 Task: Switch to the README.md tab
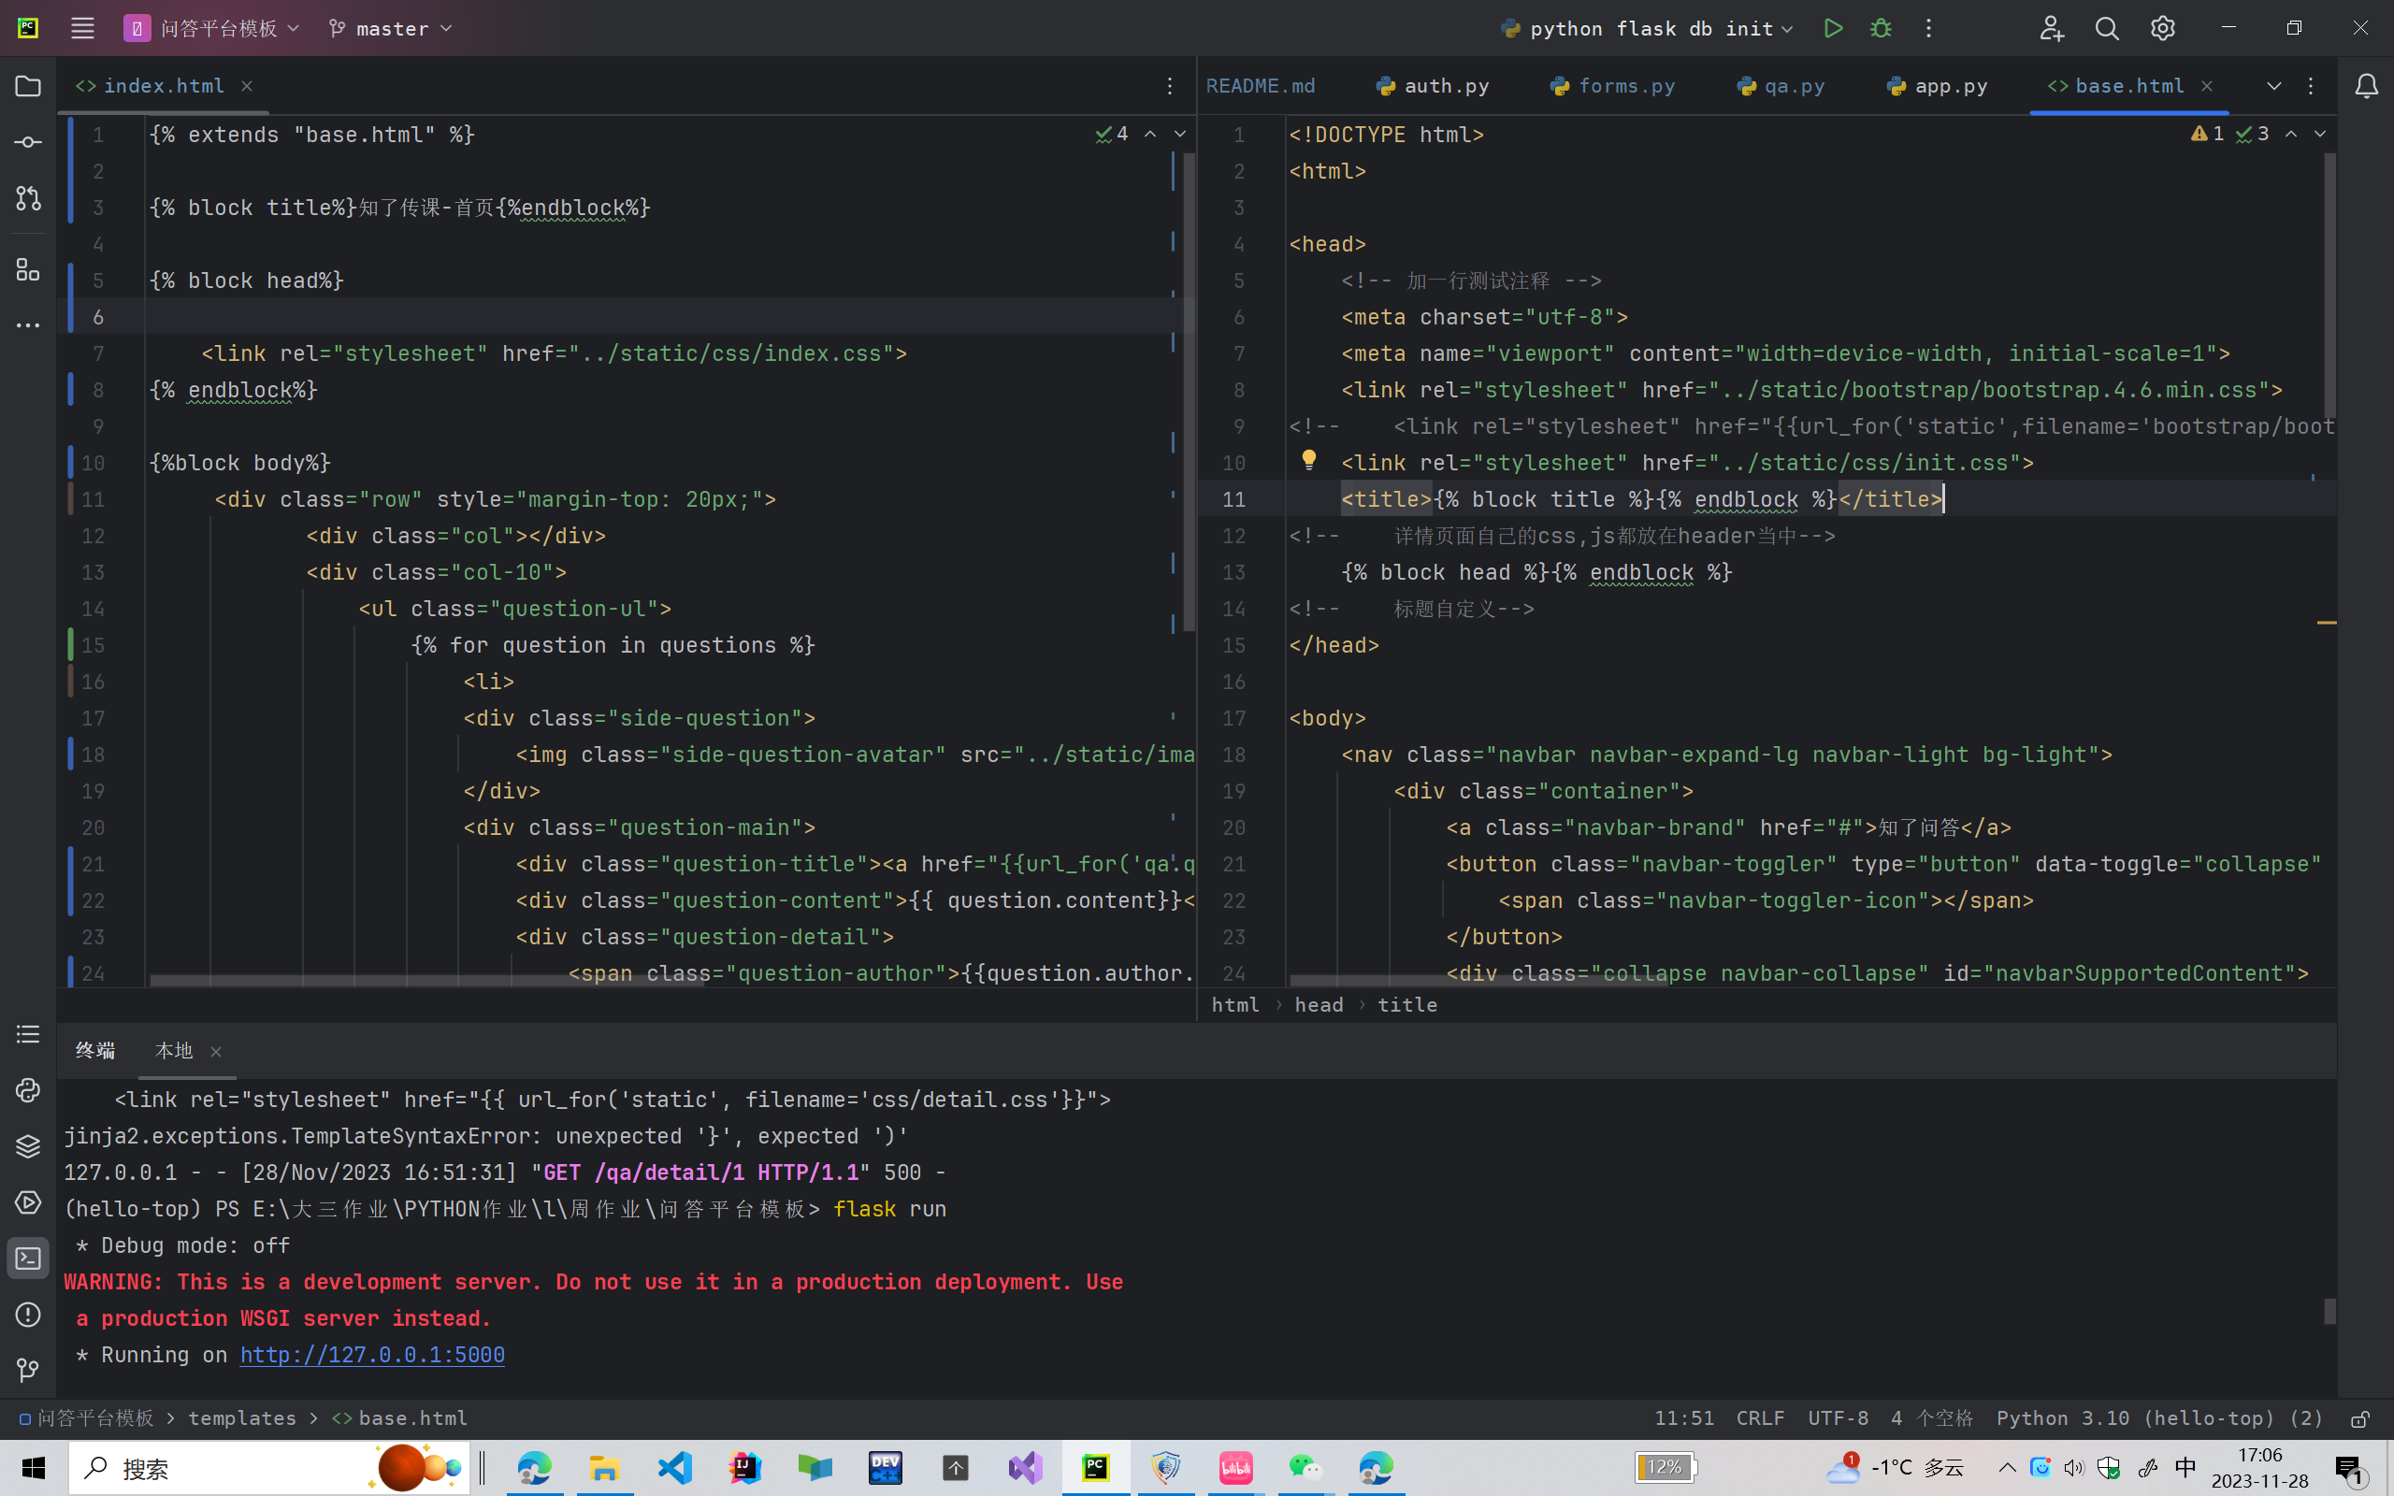1261,86
